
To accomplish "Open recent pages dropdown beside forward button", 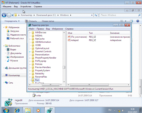I will click(12, 15).
